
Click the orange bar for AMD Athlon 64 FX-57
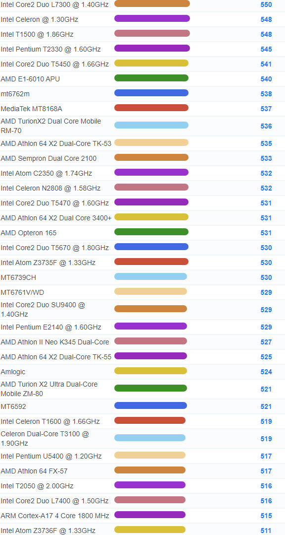click(150, 470)
